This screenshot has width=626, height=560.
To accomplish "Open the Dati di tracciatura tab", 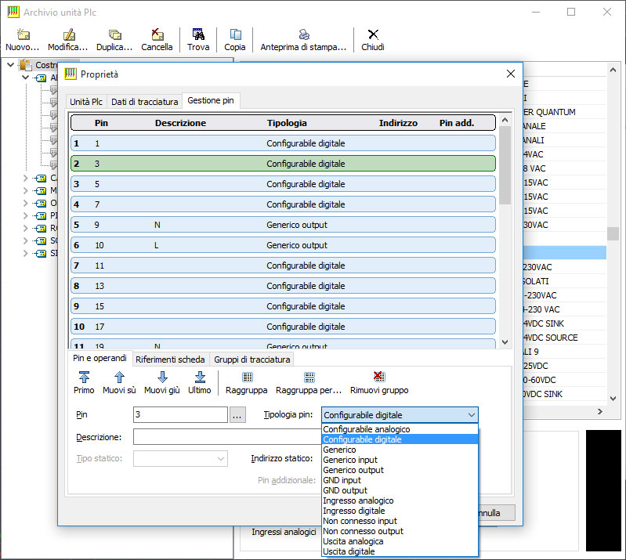I will [x=144, y=102].
